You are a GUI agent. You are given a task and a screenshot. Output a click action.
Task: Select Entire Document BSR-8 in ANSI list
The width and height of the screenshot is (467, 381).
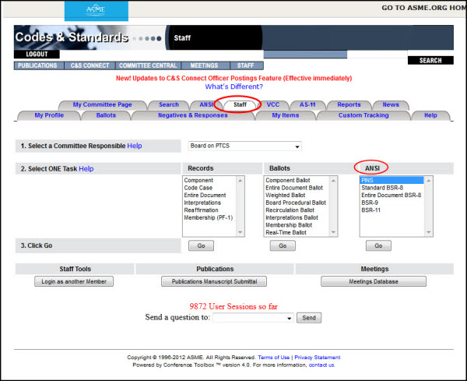pos(391,196)
